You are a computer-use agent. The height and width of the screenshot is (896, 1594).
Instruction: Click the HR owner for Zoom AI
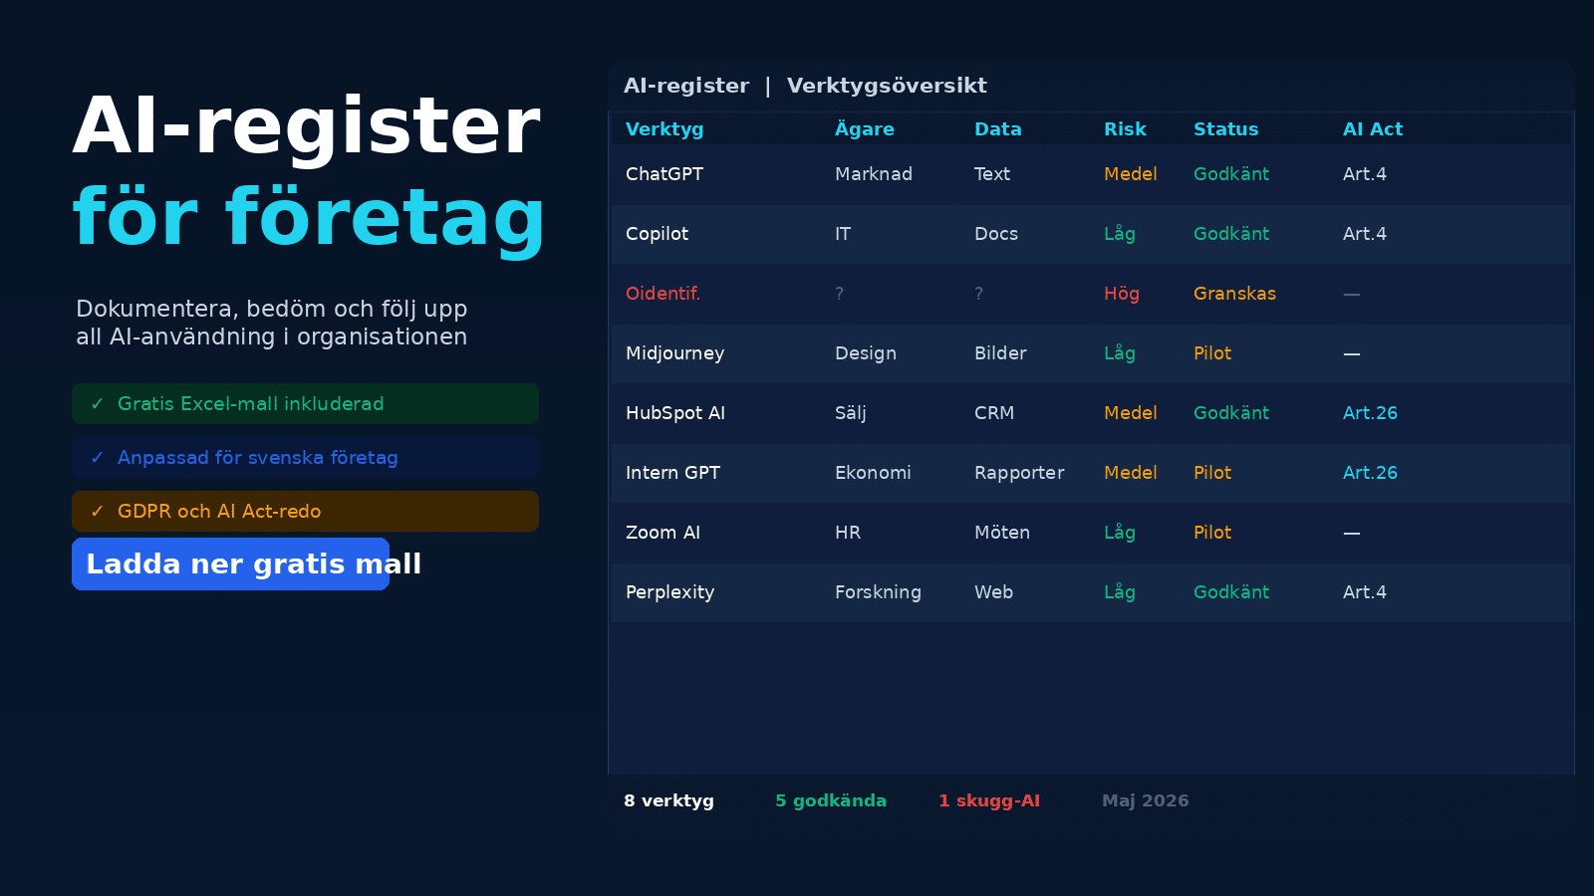(848, 533)
